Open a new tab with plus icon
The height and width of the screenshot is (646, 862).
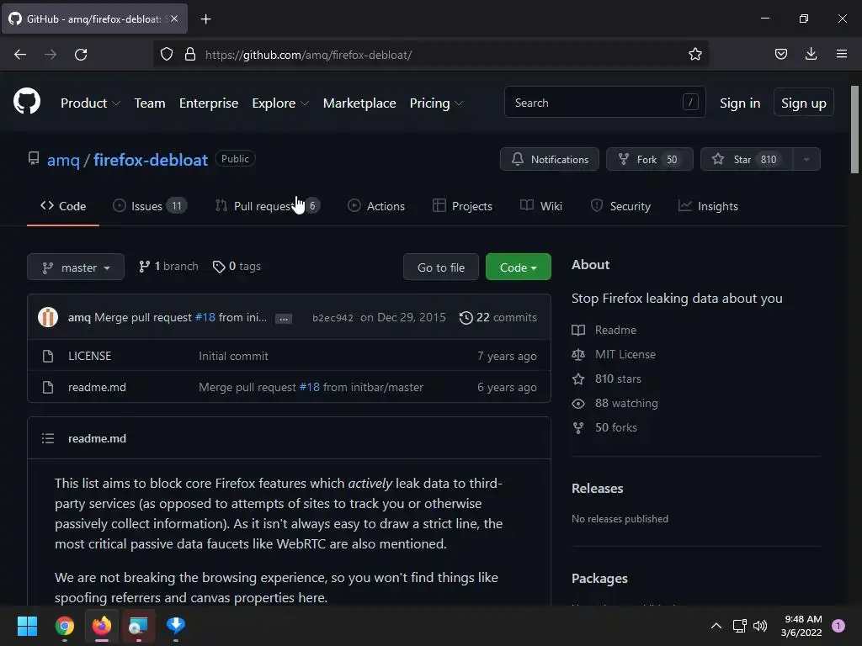tap(205, 19)
